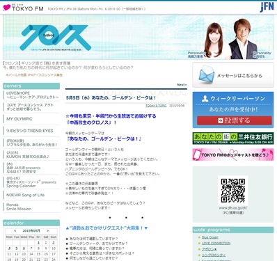Click the ネパール大地震 JFNアースコンシャス募金 link
The width and height of the screenshot is (277, 261).
[x=34, y=75]
